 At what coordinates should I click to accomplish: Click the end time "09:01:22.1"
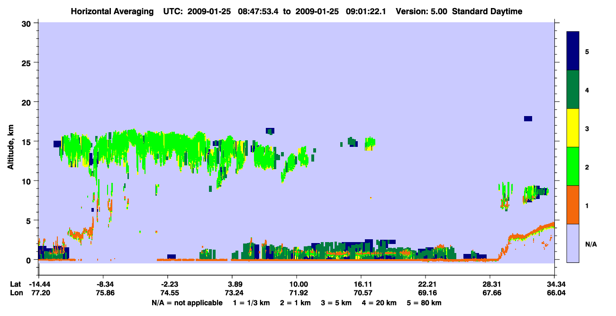click(365, 11)
